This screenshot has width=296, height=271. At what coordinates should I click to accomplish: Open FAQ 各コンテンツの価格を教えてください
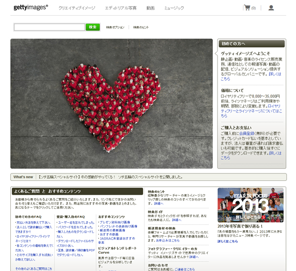tap(34, 248)
